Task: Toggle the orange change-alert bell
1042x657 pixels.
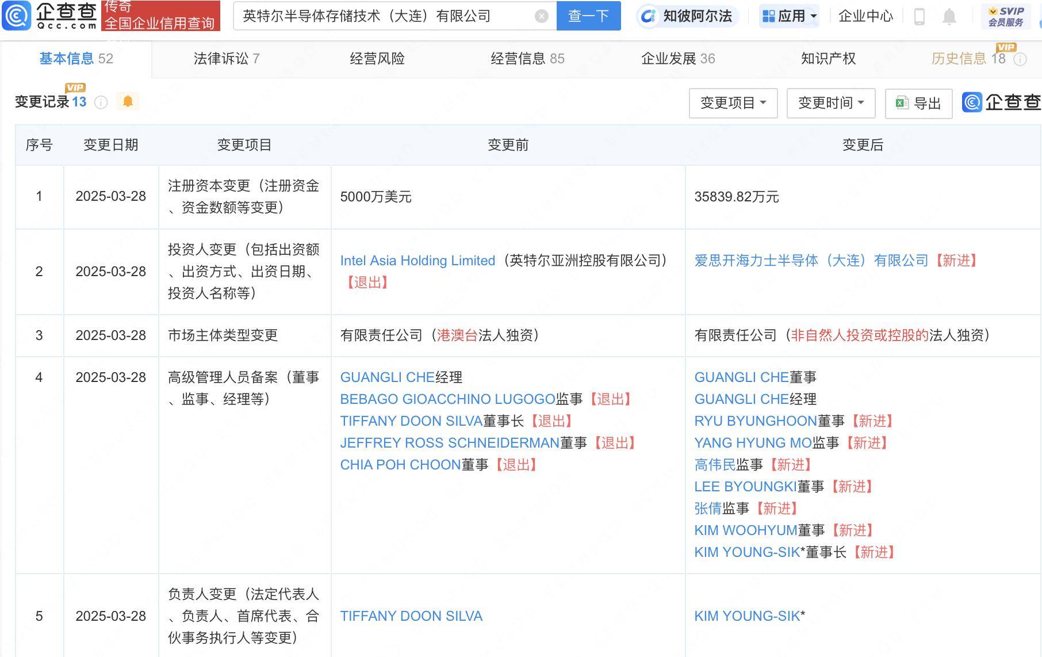Action: point(128,101)
